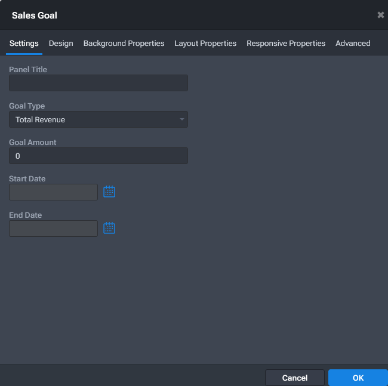The image size is (388, 386).
Task: Click the Goal Type label text
Action: pos(27,106)
